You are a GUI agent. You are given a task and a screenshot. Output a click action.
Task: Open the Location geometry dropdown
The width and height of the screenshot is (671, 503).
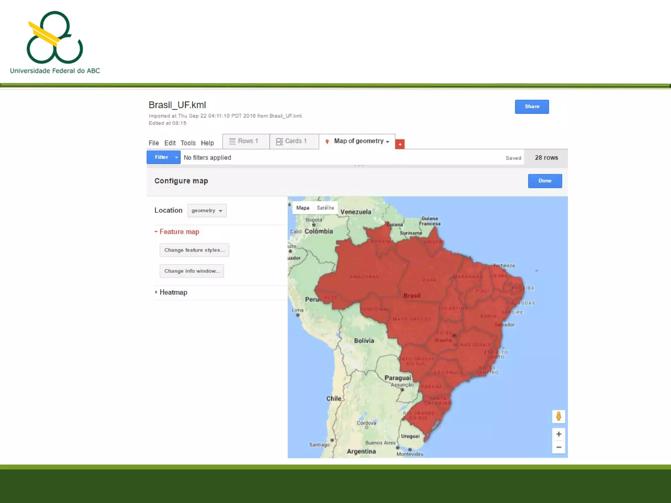point(207,211)
